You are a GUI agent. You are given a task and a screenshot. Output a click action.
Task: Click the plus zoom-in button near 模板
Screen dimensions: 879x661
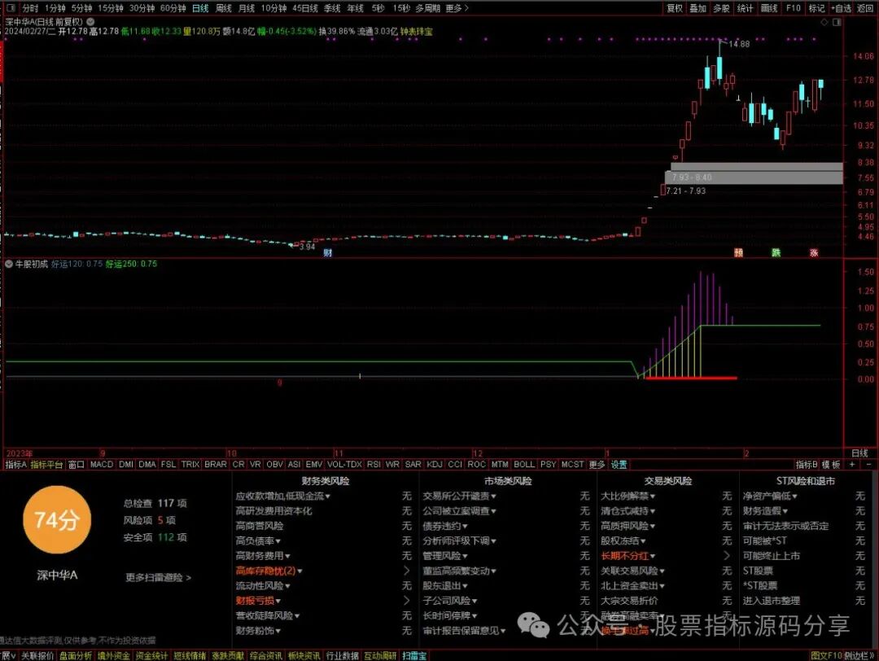tap(853, 464)
